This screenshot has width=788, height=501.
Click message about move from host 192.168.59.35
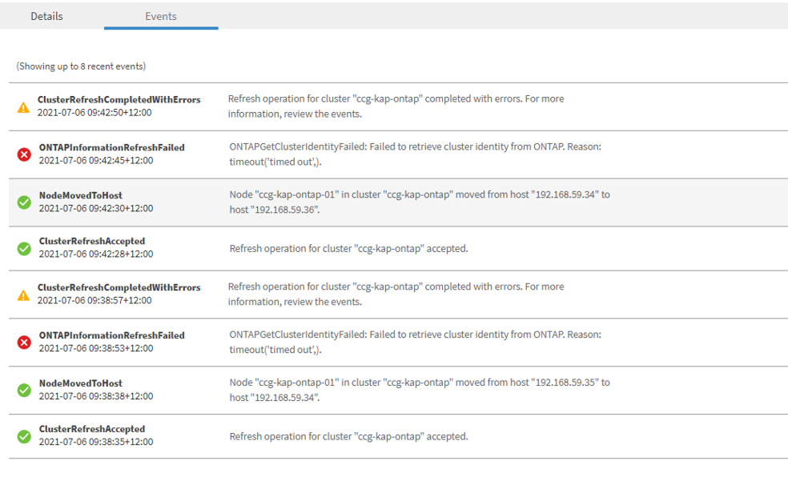click(x=420, y=390)
